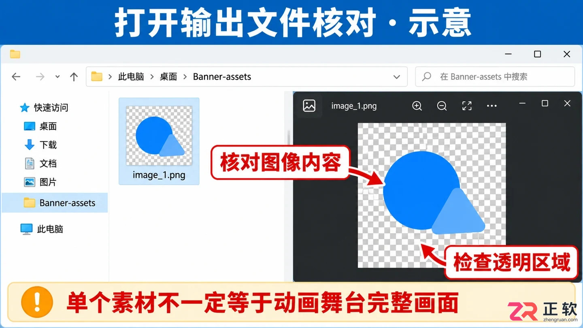Screen dimensions: 583x328
Task: Jump to 桌面 in the address bar breadcrumb
Action: [168, 77]
